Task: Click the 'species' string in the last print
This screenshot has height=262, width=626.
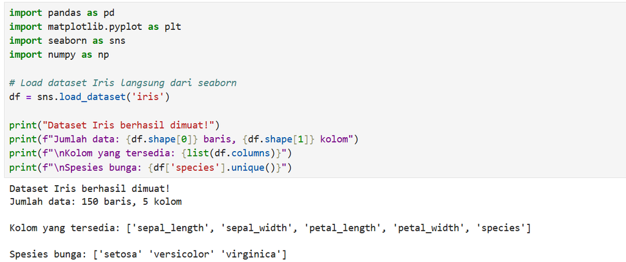Action: [x=195, y=168]
